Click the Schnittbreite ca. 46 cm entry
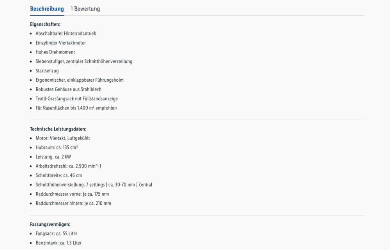Viewport: 390px width, 250px height. [x=59, y=175]
